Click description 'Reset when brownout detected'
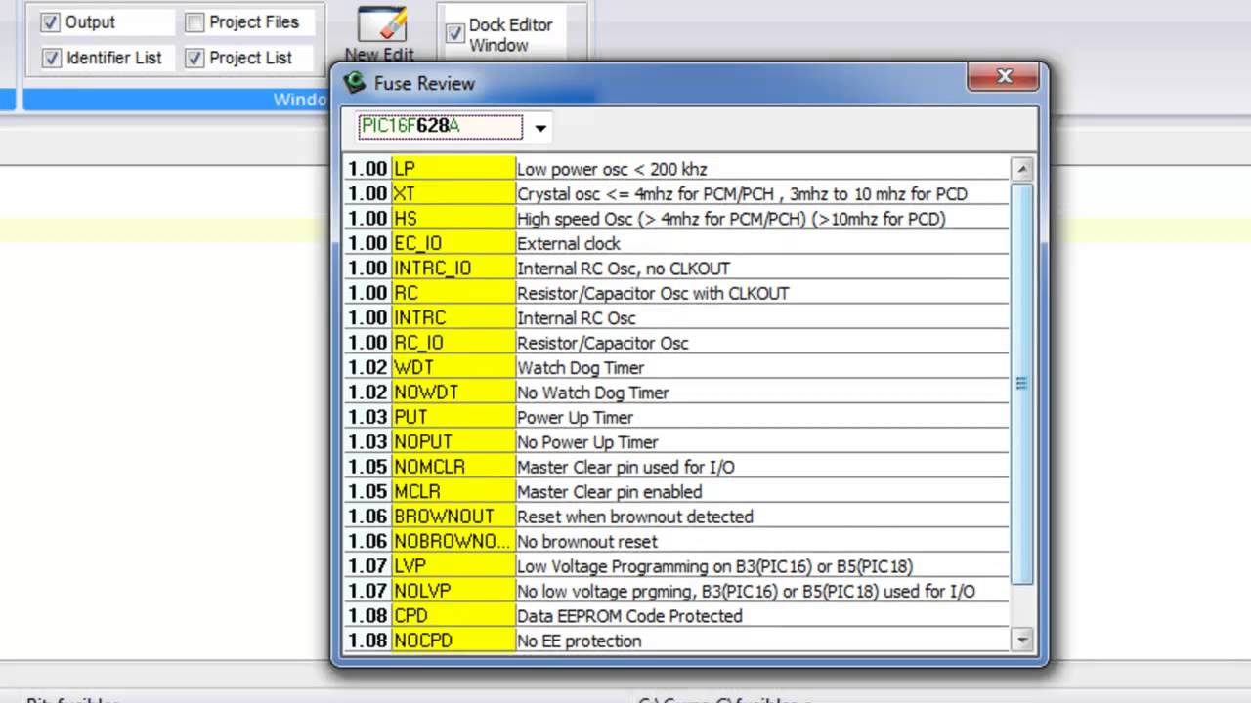Image resolution: width=1251 pixels, height=703 pixels. point(635,517)
